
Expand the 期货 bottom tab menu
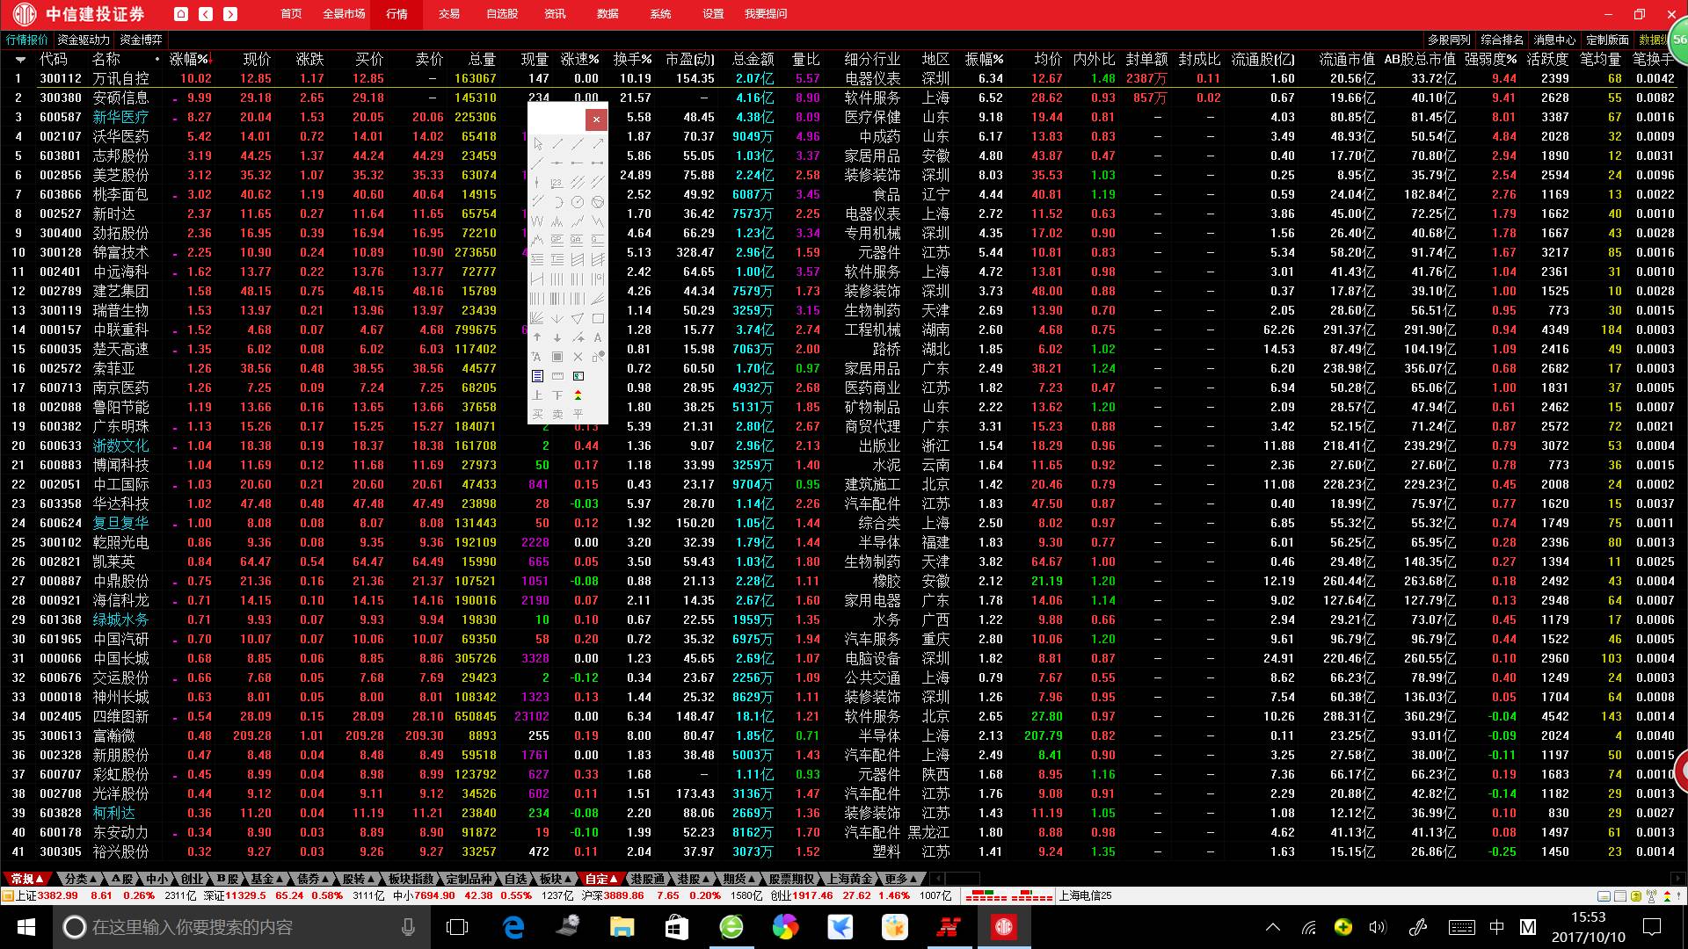[740, 879]
